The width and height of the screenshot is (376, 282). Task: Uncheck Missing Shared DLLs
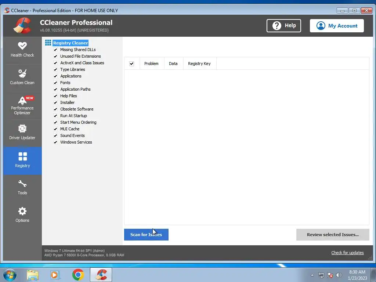point(55,50)
